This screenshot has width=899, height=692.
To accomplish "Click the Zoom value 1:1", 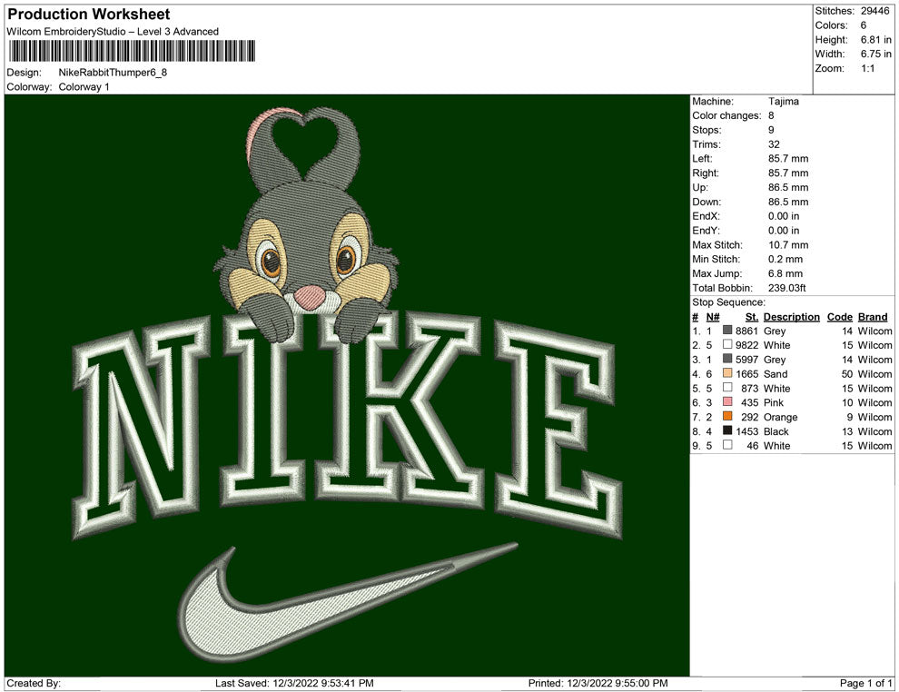I will click(x=867, y=68).
